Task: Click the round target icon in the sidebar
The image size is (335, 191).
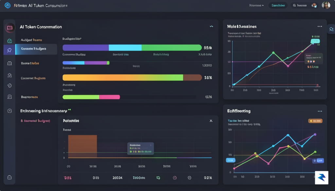Action: pos(9,111)
